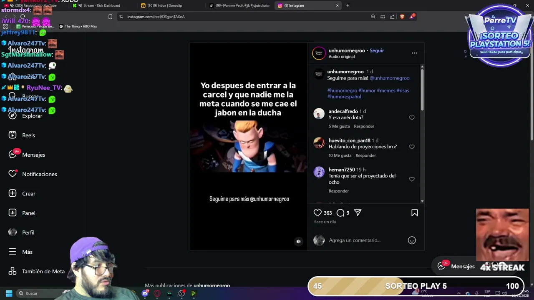Open the Panel chart icon
The width and height of the screenshot is (534, 300).
[x=13, y=213]
